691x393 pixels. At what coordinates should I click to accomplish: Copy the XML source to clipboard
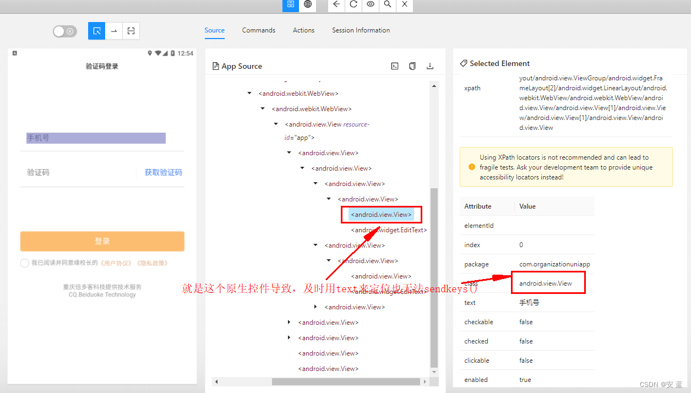coord(412,65)
